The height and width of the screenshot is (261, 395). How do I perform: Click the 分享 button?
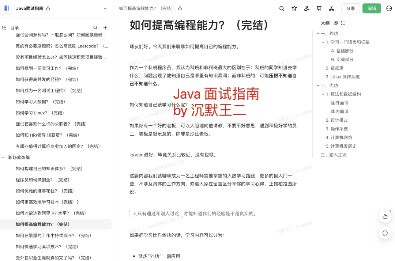tap(351, 8)
